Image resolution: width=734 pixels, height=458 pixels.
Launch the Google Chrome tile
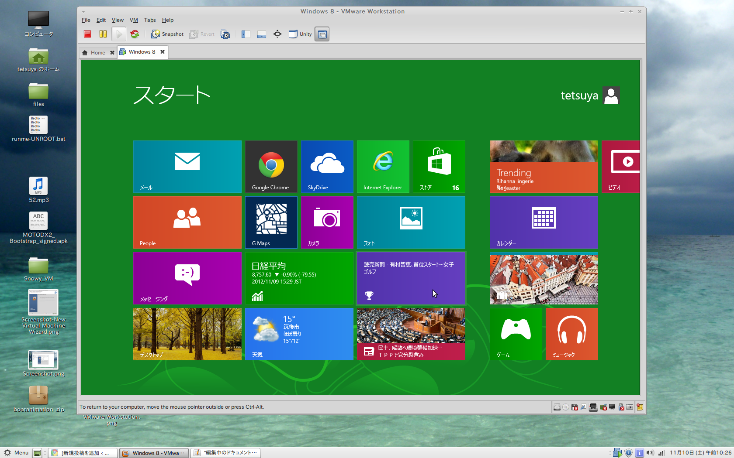(x=271, y=167)
